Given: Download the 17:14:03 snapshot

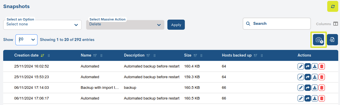Looking at the screenshot, I should click(x=315, y=88).
